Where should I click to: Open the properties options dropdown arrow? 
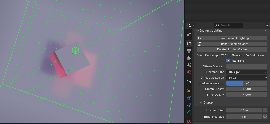267,25
